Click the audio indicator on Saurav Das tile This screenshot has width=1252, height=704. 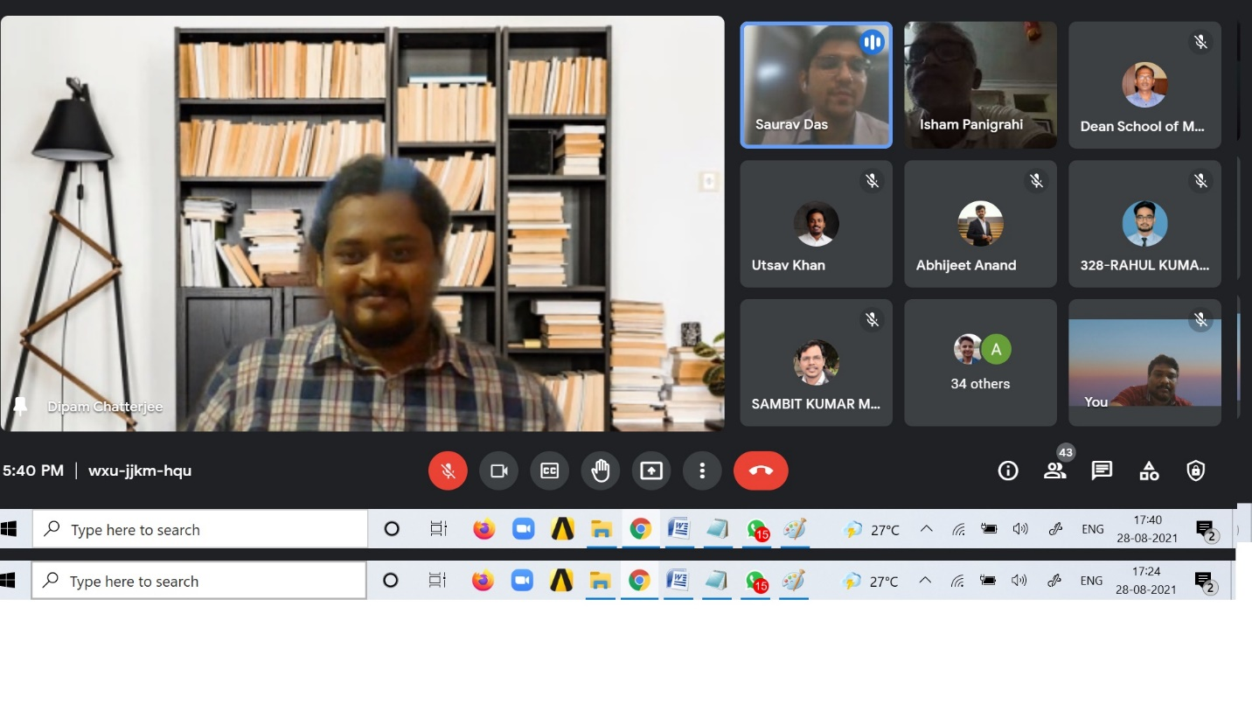[871, 43]
